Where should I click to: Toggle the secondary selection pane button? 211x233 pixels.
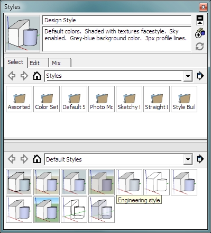pyautogui.click(x=200, y=20)
